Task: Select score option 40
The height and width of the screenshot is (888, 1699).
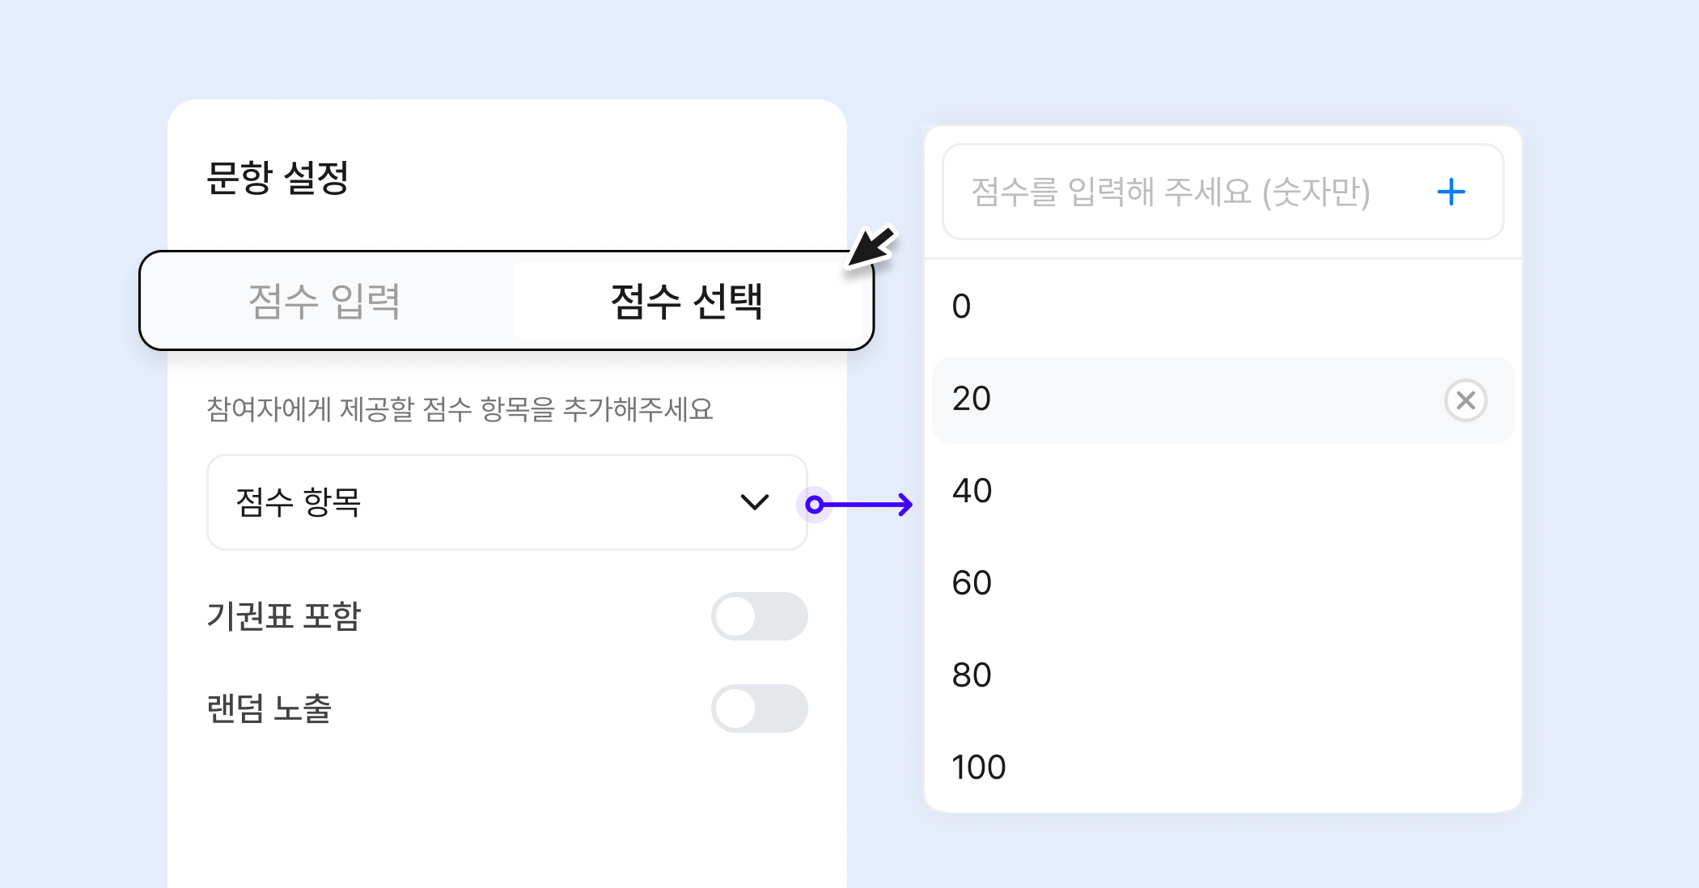Action: click(x=972, y=491)
